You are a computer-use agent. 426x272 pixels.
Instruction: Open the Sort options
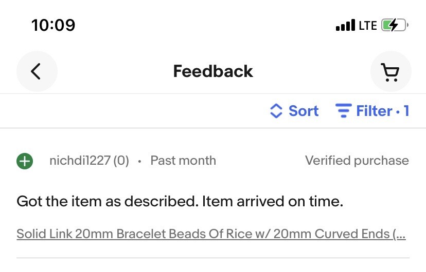[x=294, y=111]
